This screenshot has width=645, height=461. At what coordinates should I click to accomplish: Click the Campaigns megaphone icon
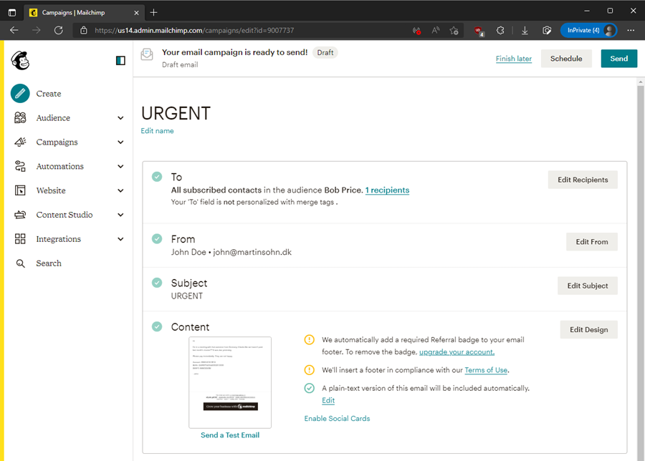(20, 142)
